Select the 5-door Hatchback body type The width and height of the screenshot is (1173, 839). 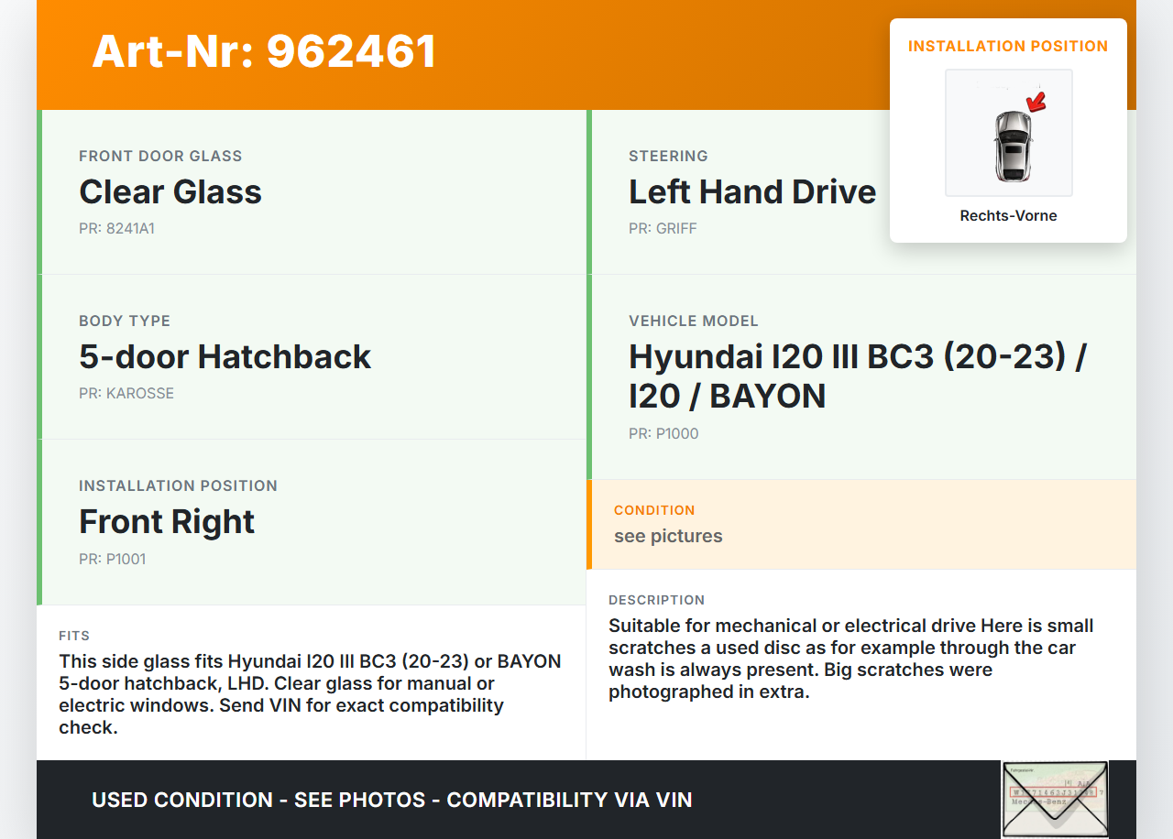225,357
